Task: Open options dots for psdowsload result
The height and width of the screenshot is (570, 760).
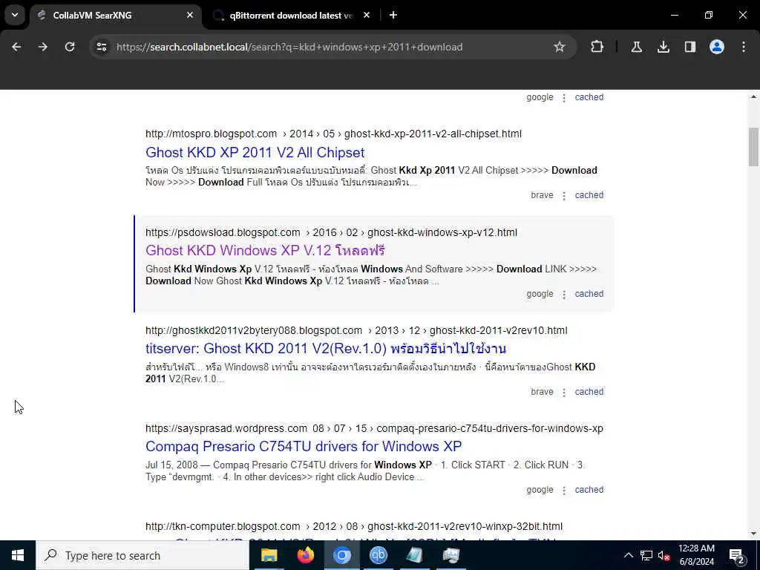Action: pos(564,295)
